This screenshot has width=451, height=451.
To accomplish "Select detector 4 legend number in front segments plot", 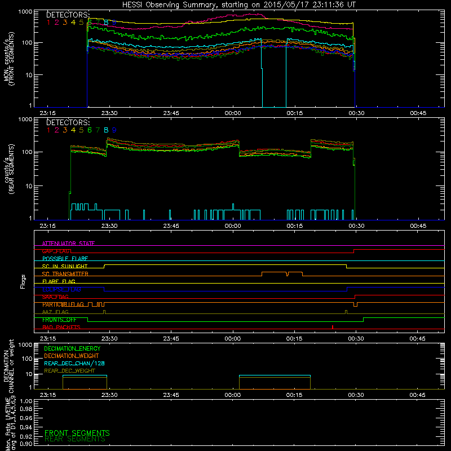I will pyautogui.click(x=73, y=23).
